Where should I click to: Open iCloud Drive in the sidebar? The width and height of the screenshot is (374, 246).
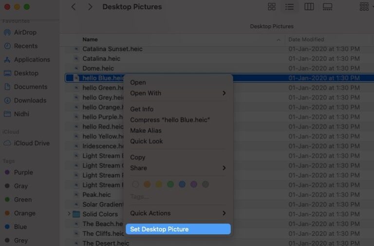tap(32, 143)
